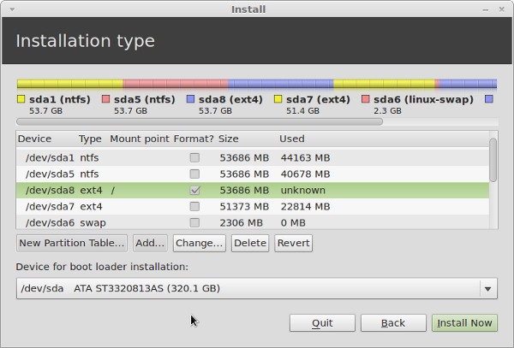514x348 pixels.
Task: Click the red sda5 legend color swatch
Action: (106, 99)
